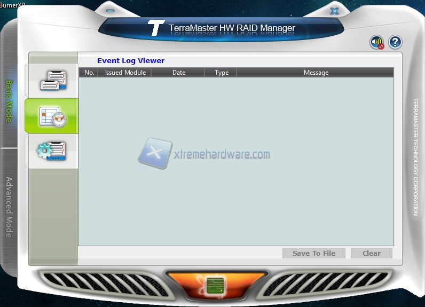This screenshot has width=425, height=307.
Task: Click the TerraMaster T logo
Action: (x=156, y=28)
